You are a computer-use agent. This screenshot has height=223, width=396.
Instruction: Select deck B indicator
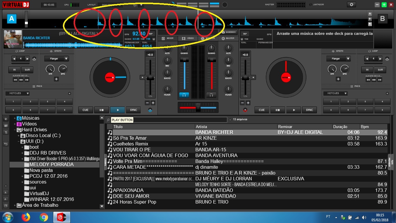[x=382, y=19]
